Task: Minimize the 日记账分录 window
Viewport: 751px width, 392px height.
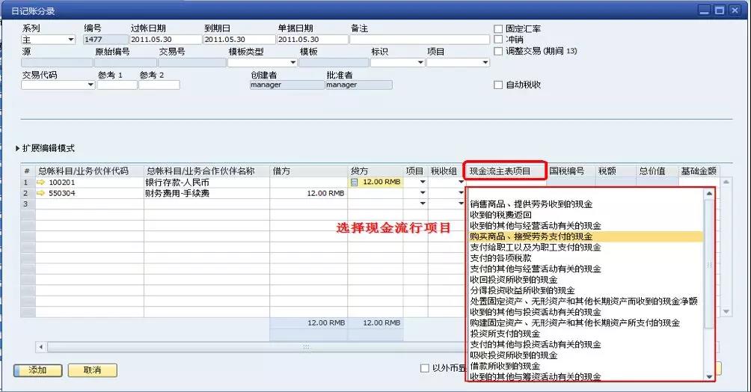Action: click(x=705, y=10)
